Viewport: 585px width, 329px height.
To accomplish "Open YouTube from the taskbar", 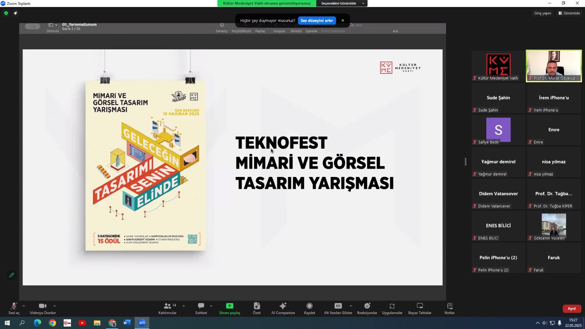I will point(82,323).
